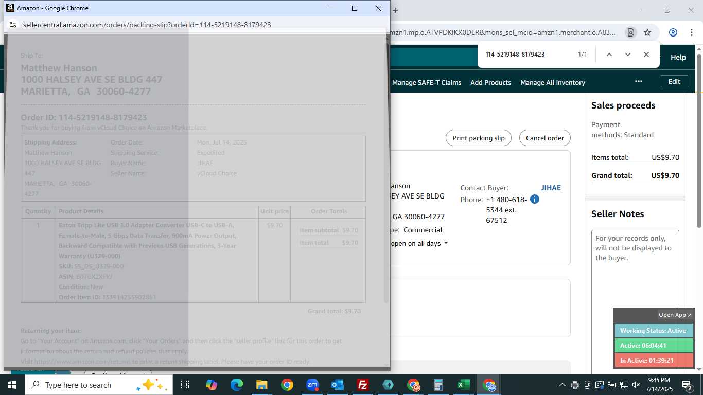Screen dimensions: 703x395
Task: Close the find-in-page bar
Action: pos(646,55)
